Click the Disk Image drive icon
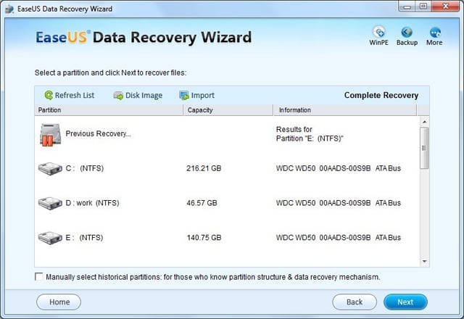This screenshot has height=319, width=464. tap(118, 96)
